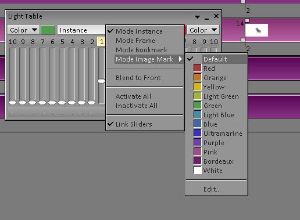Click slider handle for left frame 2
This screenshot has width=300, height=220.
click(91, 102)
